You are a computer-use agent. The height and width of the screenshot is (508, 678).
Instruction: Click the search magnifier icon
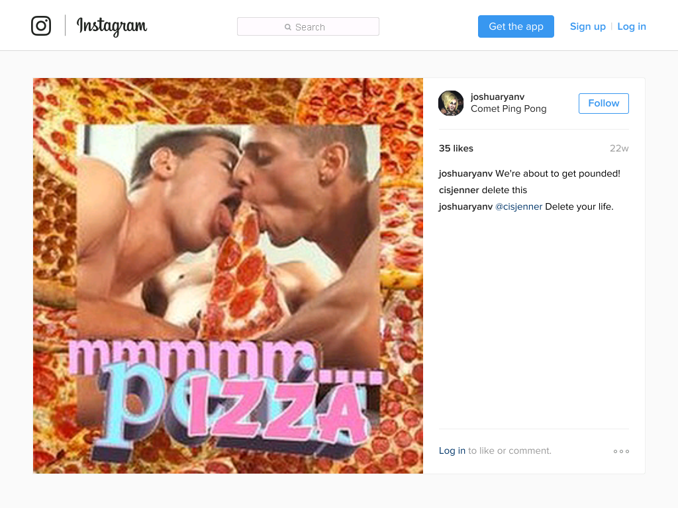pos(288,27)
